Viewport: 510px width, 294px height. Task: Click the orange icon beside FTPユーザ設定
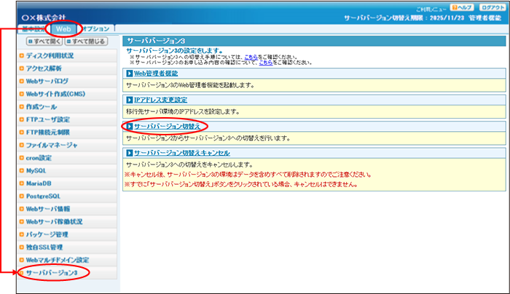[x=22, y=119]
